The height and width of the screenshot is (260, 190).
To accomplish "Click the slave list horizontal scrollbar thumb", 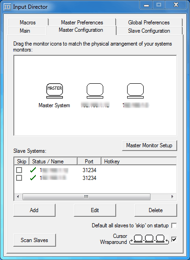I will point(86,196).
